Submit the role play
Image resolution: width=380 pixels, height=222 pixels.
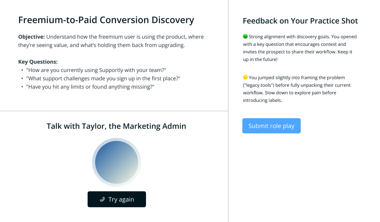point(272,126)
